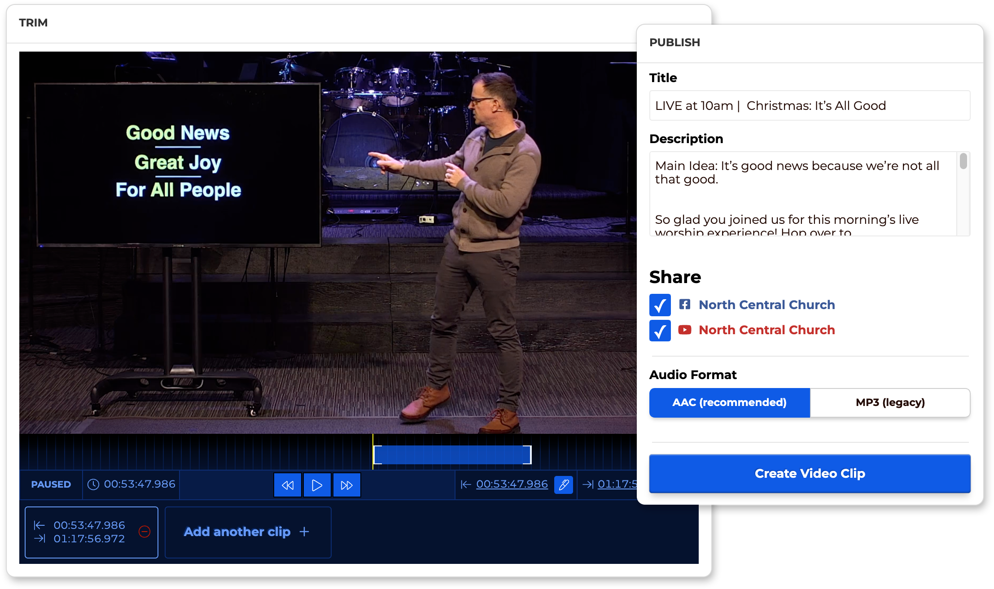Uncheck the Facebook North Central Church checkbox
This screenshot has width=994, height=589.
(660, 305)
